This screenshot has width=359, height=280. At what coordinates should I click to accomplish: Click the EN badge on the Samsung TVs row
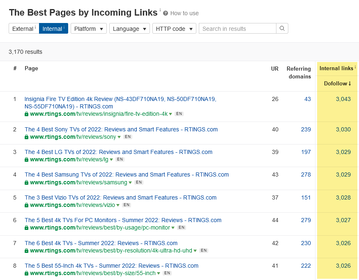[x=138, y=182]
